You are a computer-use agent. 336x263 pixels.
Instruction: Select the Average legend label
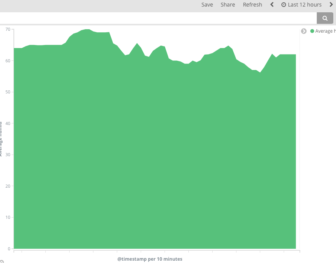(326, 31)
